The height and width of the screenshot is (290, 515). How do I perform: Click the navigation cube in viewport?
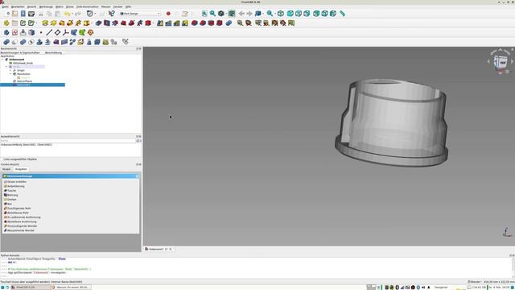pos(501,61)
